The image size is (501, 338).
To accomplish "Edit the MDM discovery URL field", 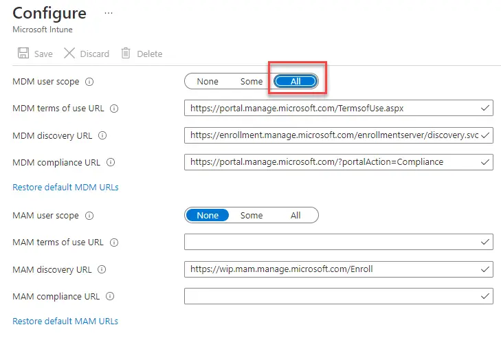I will pyautogui.click(x=339, y=135).
